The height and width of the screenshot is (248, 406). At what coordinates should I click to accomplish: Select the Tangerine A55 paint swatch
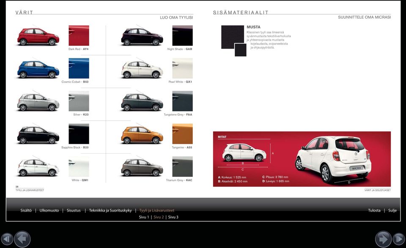tap(183, 134)
